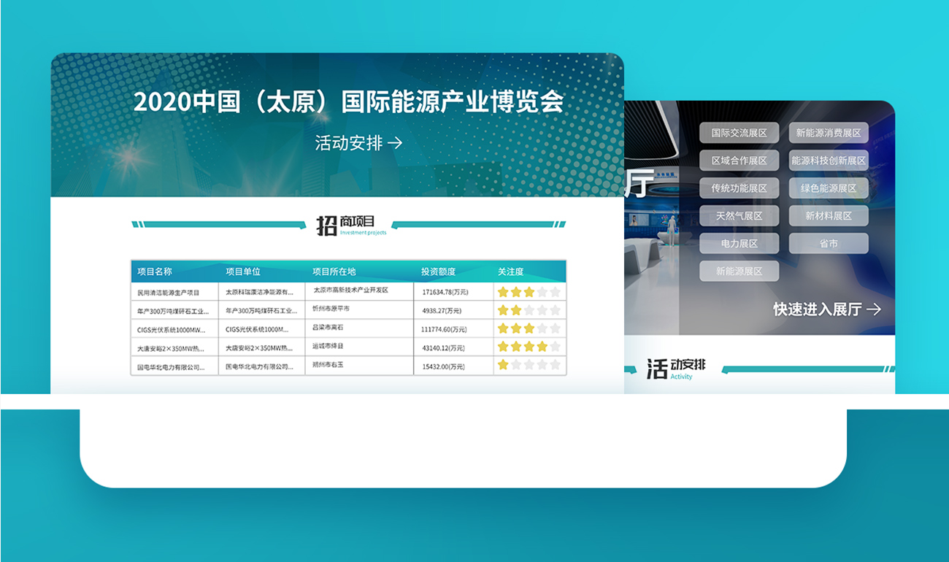Click the 招商项目 section heading
949x562 pixels.
point(347,225)
